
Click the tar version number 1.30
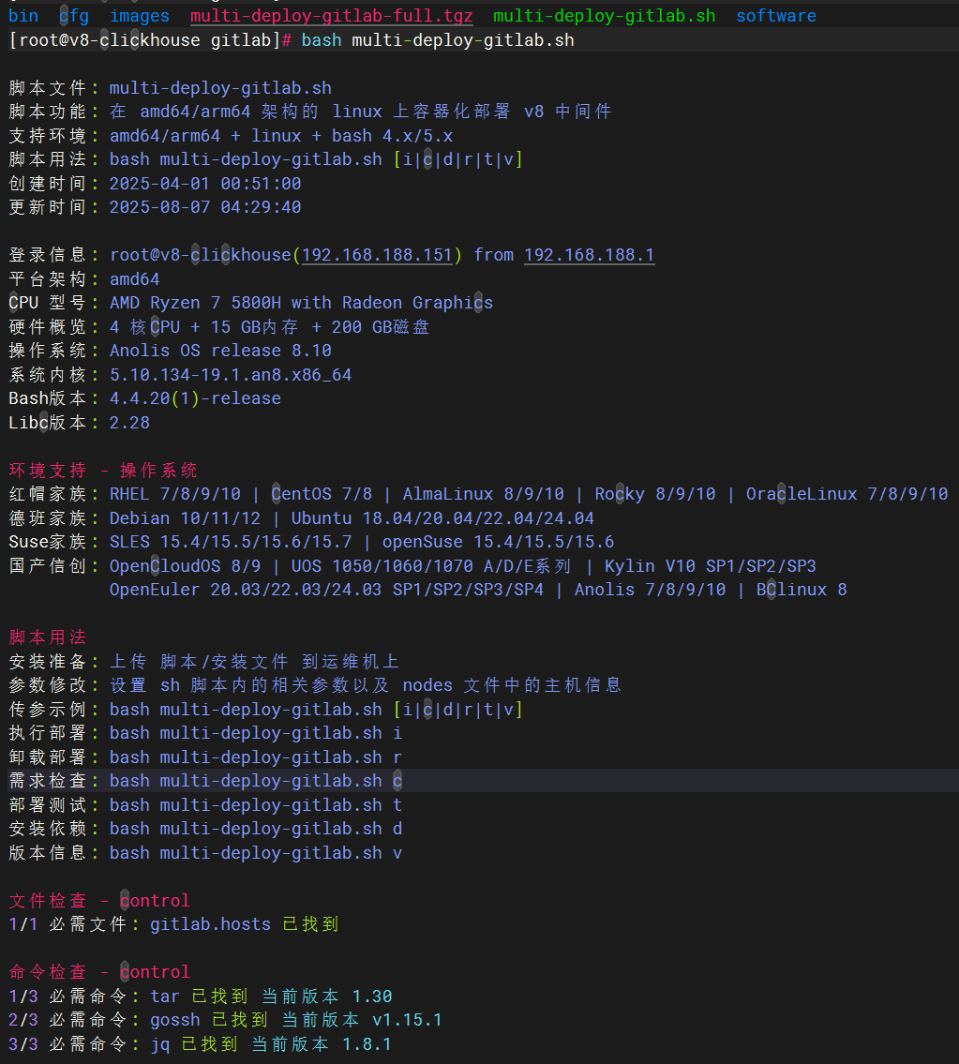[x=372, y=997]
